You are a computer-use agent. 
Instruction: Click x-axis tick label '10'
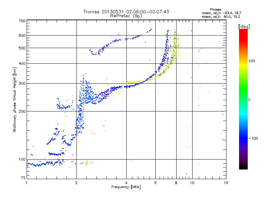192,183
